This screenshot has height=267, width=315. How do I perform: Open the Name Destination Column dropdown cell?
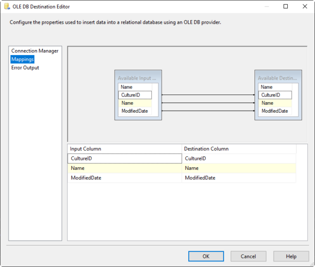coord(239,168)
